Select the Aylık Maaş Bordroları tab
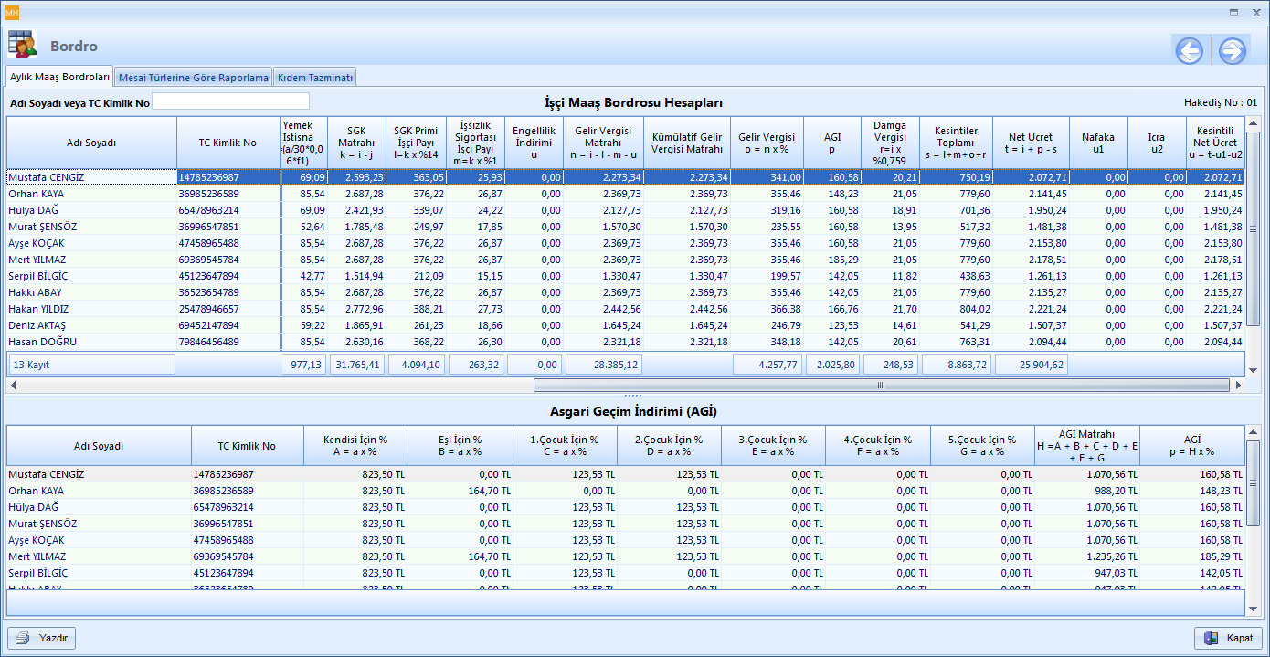The height and width of the screenshot is (657, 1270). click(x=59, y=77)
